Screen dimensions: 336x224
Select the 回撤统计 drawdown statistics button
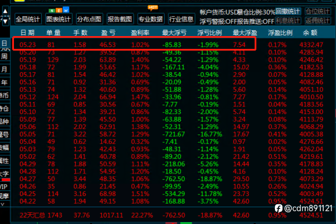point(288,11)
